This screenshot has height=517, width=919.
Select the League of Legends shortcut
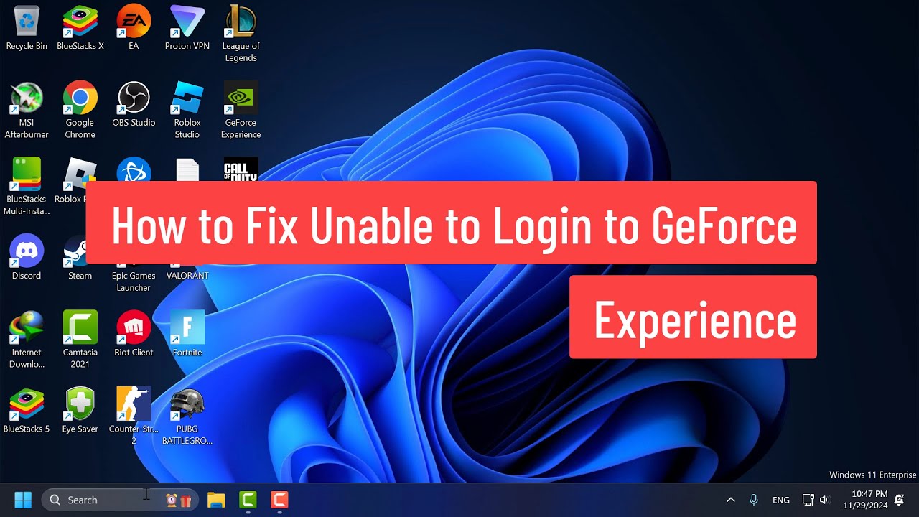point(241,34)
